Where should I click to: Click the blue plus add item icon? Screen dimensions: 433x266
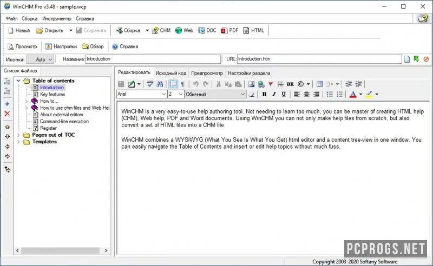click(x=7, y=104)
